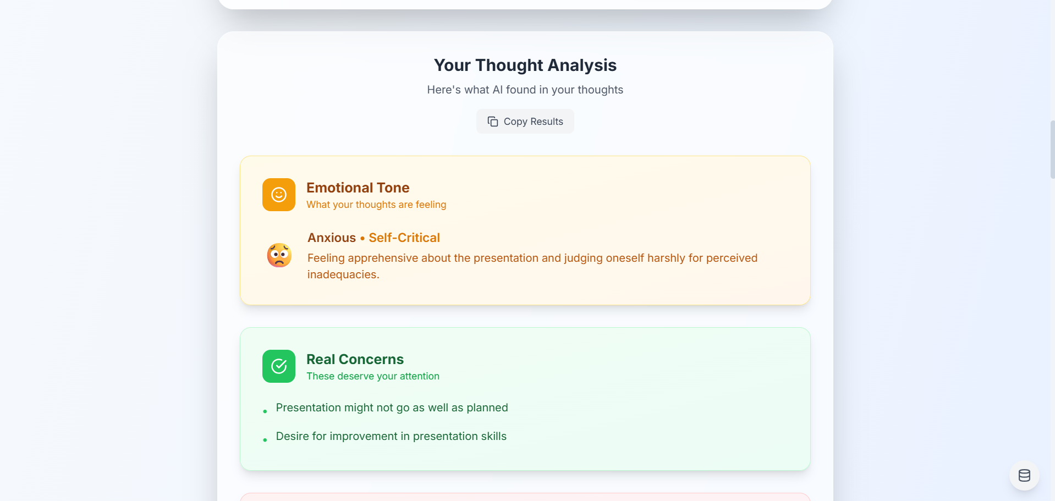
Task: Click the green bullet before 'Desire for improvement'
Action: (265, 440)
